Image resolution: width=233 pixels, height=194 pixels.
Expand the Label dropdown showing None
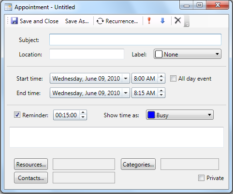(x=188, y=54)
